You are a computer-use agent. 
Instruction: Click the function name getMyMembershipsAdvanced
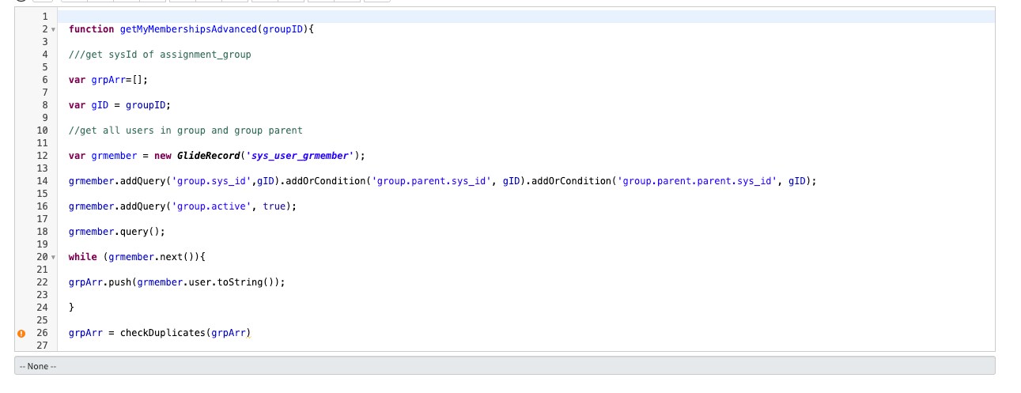(188, 29)
